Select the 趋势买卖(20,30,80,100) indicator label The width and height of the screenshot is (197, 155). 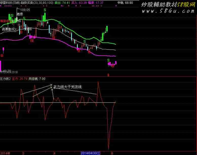pyautogui.click(x=37, y=3)
